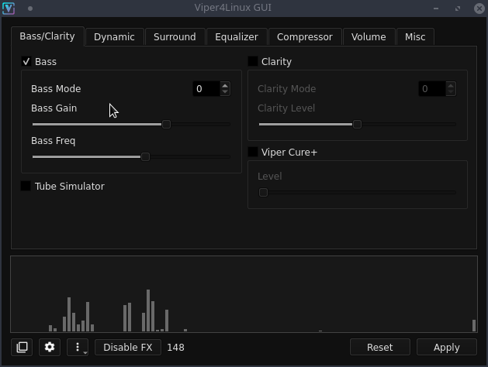Image resolution: width=488 pixels, height=367 pixels.
Task: Close Viper4Linux with the X icon
Action: pyautogui.click(x=479, y=9)
